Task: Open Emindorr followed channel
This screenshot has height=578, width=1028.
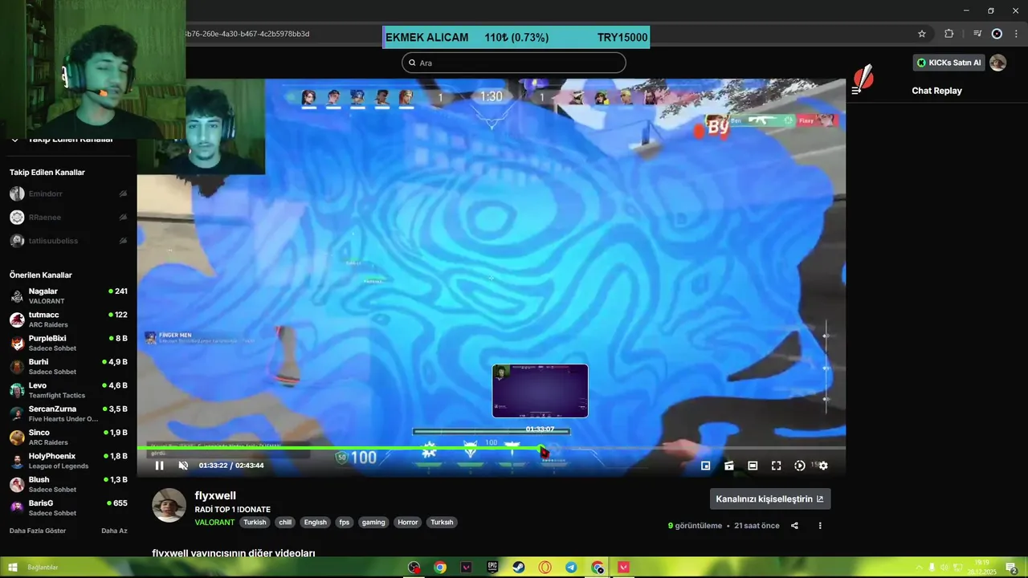Action: pyautogui.click(x=68, y=193)
